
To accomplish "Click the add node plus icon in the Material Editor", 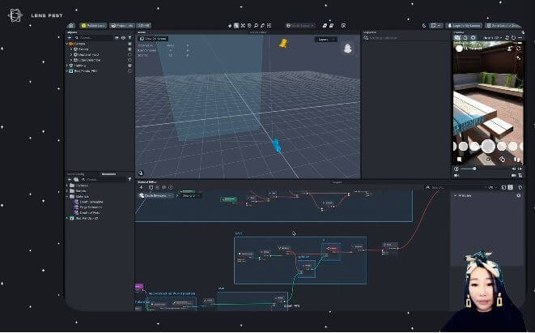I will [142, 187].
